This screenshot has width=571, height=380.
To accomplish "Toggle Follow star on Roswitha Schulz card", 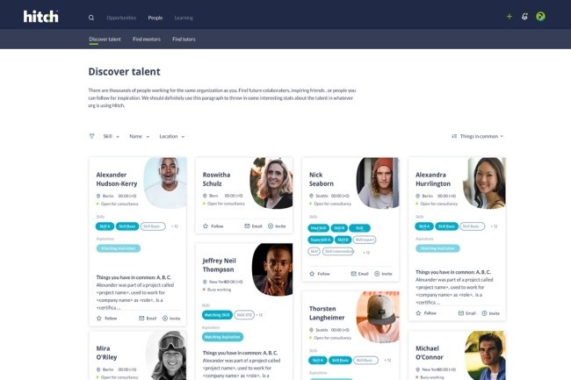I will tap(206, 226).
